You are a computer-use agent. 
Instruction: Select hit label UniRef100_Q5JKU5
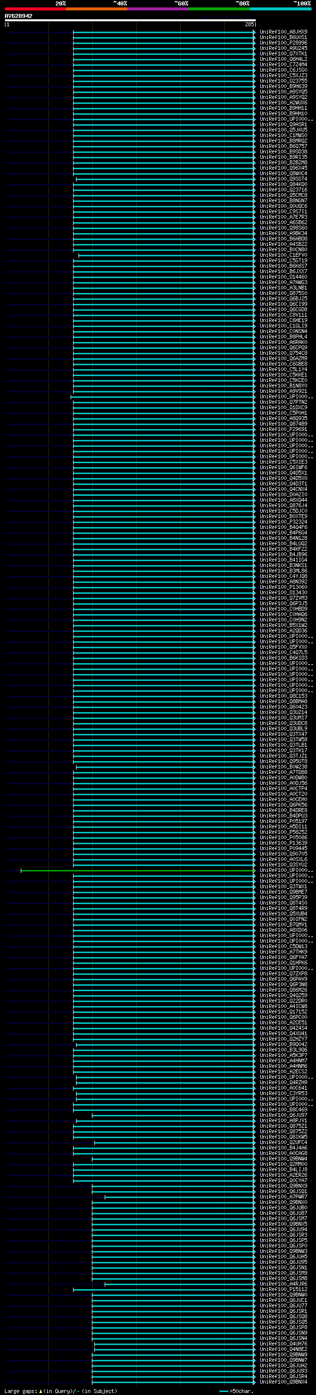click(x=283, y=130)
